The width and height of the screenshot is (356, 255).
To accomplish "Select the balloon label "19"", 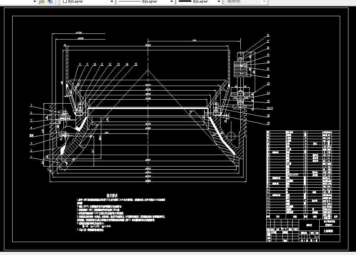I will click(268, 55).
